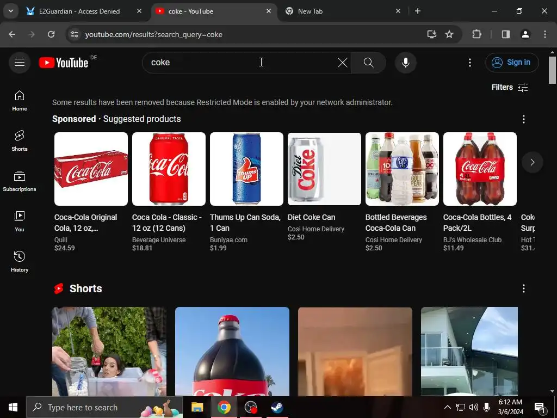This screenshot has height=418, width=557.
Task: Start voice search with the microphone
Action: (x=405, y=63)
